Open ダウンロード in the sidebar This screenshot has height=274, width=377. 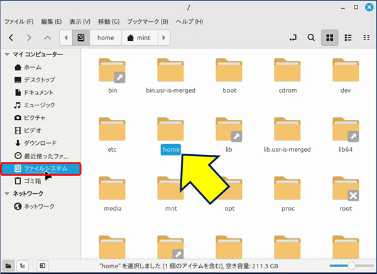pos(41,143)
